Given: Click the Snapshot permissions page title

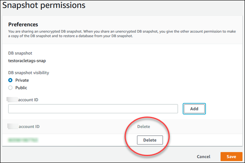Looking at the screenshot, I should (44, 5).
